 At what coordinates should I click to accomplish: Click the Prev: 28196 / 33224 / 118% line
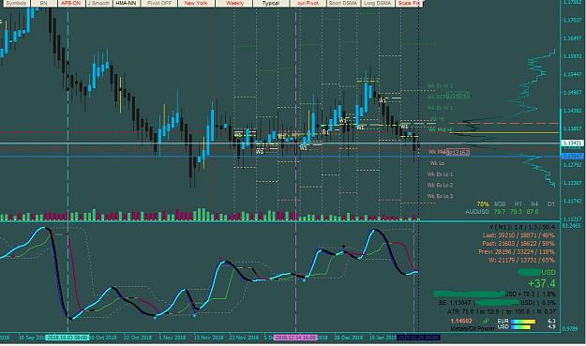click(517, 251)
